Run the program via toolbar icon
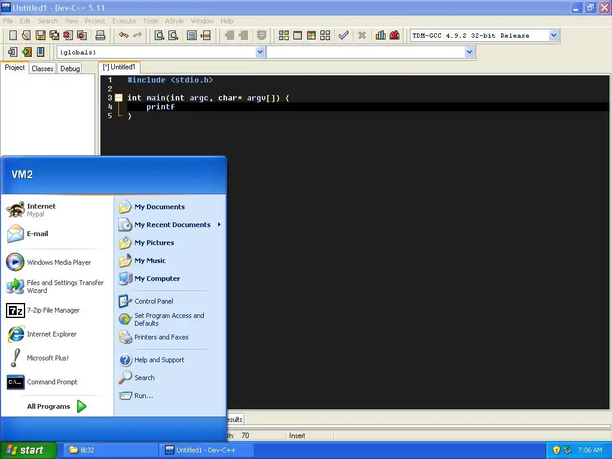Image resolution: width=612 pixels, height=459 pixels. [298, 35]
